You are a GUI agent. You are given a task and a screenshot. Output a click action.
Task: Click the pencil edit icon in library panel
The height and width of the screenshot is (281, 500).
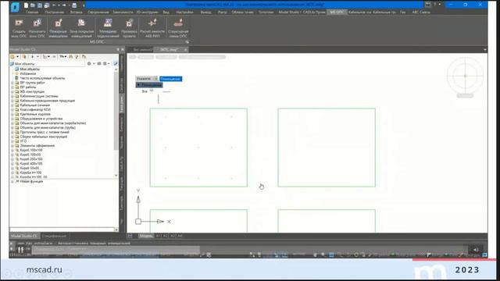(x=116, y=64)
